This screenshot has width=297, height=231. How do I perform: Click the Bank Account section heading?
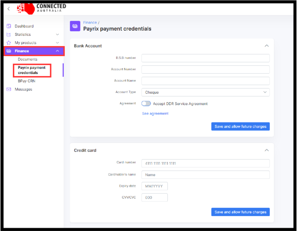click(88, 46)
